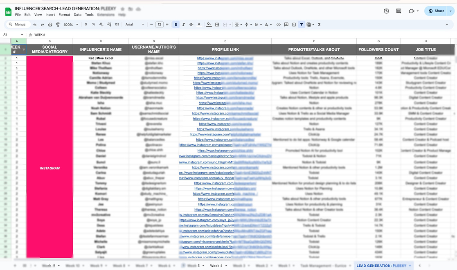Star the document title
Screen dimensions: 457x270
click(x=123, y=9)
